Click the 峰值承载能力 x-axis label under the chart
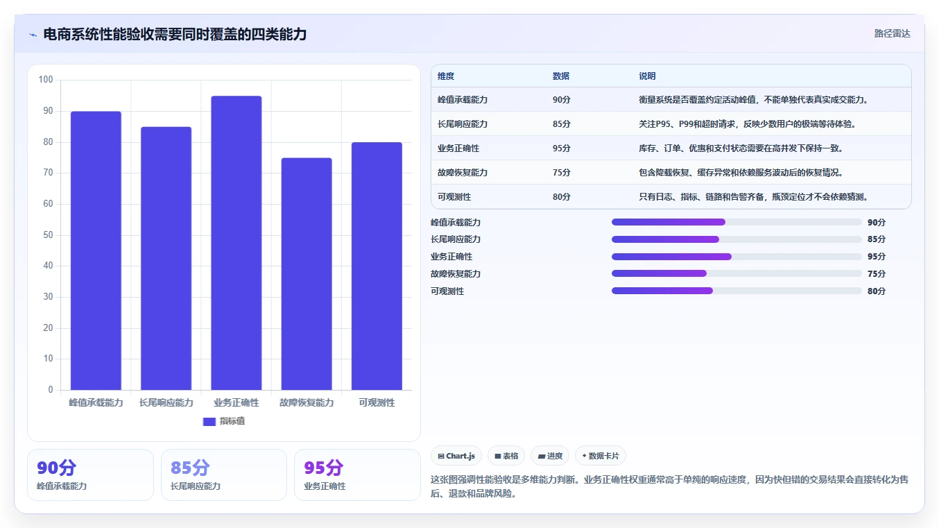 pyautogui.click(x=96, y=402)
